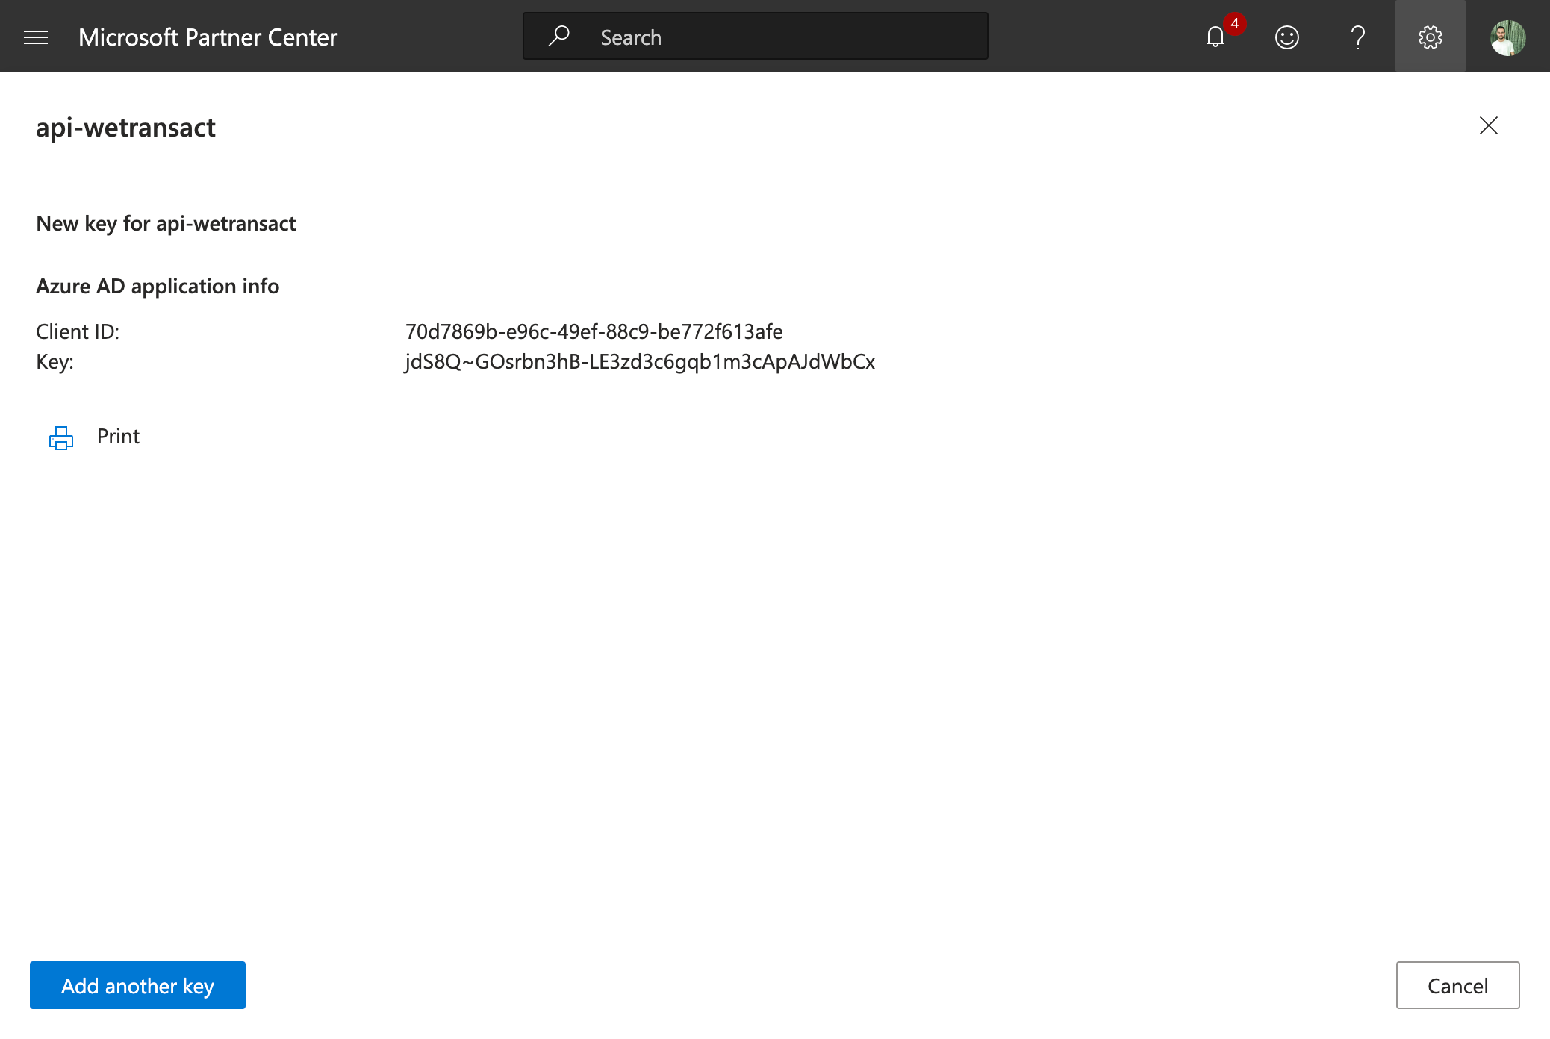Click the Microsoft Partner Center title
1550x1039 pixels.
[208, 37]
